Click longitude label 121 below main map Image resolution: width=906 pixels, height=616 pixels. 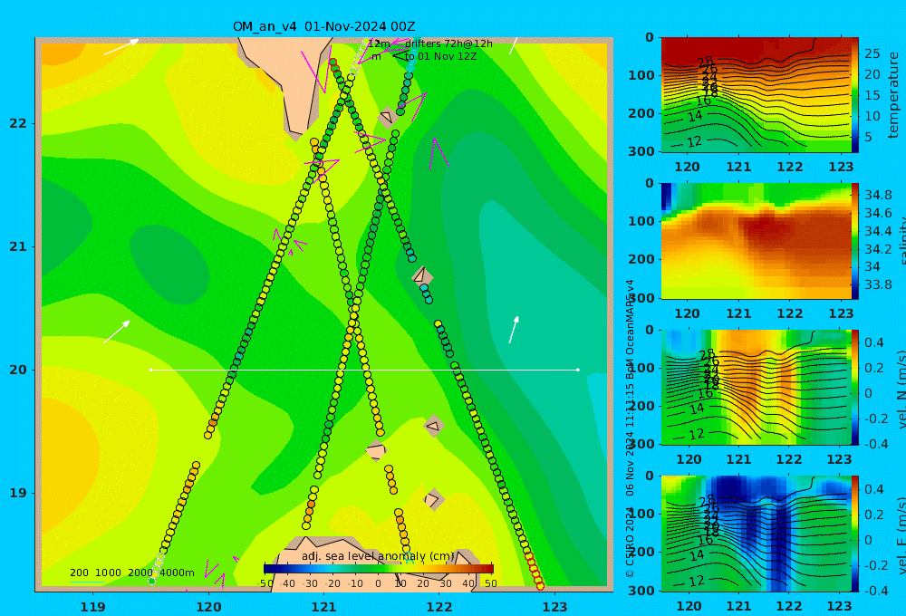tap(323, 607)
